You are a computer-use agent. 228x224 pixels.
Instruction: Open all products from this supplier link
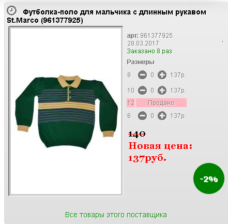coord(116,215)
